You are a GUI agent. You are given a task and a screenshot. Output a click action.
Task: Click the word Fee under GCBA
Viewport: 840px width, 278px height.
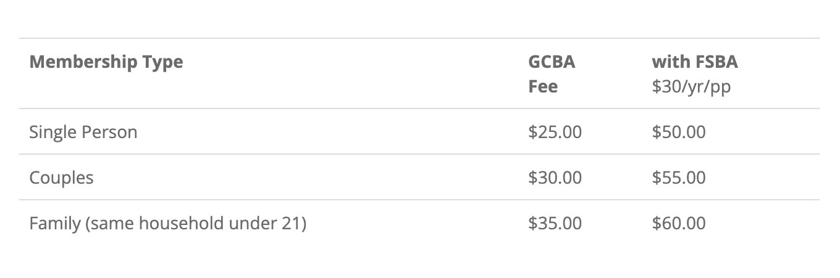point(542,86)
